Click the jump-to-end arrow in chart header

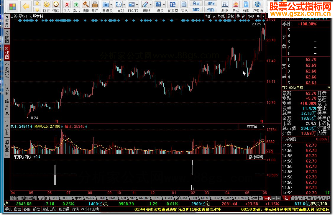point(259,16)
